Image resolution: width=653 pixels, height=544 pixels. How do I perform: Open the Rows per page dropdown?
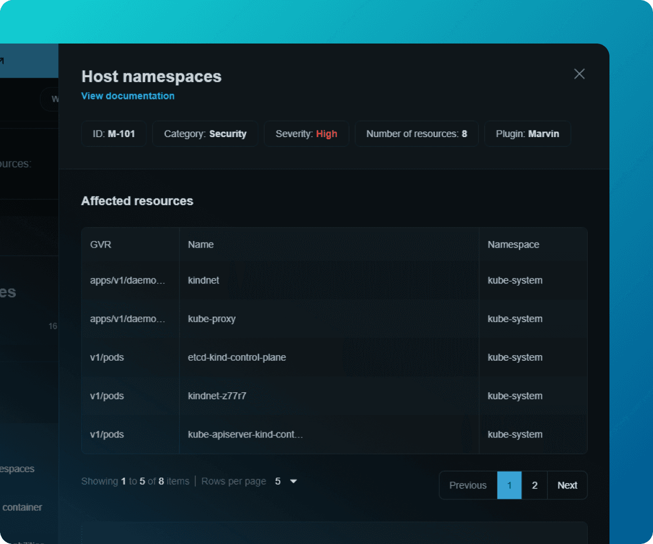coord(286,481)
